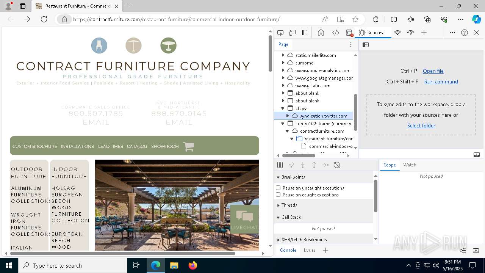Open the Elements panel code icon
The width and height of the screenshot is (485, 273).
336,33
